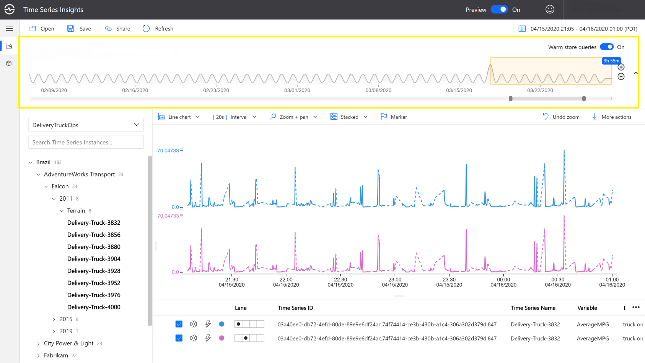Turn off the Preview toggle
The image size is (645, 363).
pos(499,10)
